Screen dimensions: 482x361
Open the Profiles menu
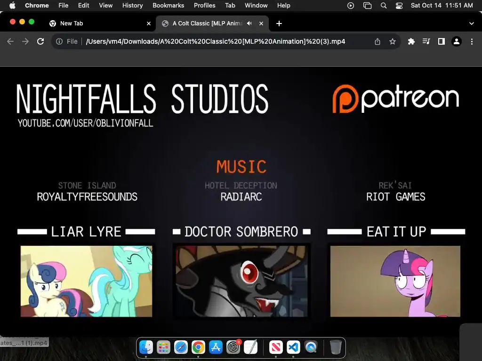click(204, 6)
